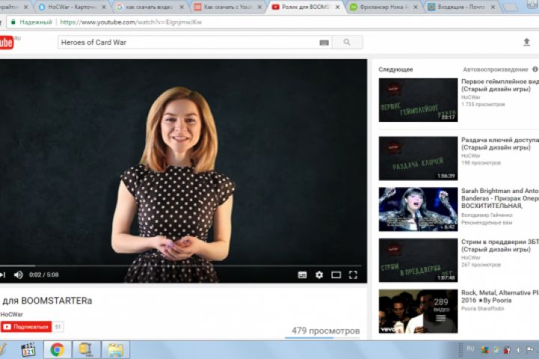
Task: Close the 'Фрилансер Ника' tab
Action: 415,7
